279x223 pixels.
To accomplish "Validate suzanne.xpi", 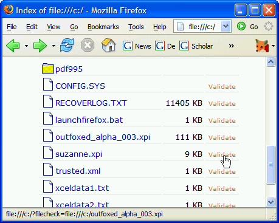I will [222, 155].
